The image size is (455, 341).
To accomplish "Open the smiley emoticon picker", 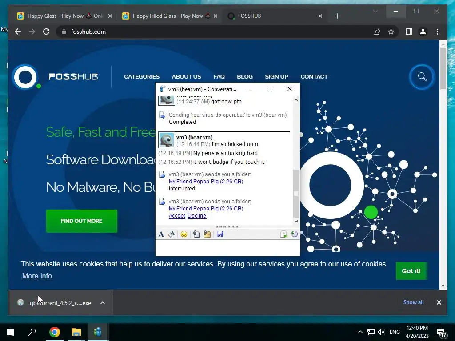I will pos(184,234).
